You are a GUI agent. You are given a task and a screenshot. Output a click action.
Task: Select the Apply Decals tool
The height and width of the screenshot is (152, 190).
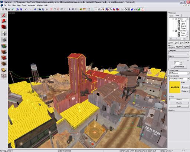pyautogui.click(x=4, y=58)
